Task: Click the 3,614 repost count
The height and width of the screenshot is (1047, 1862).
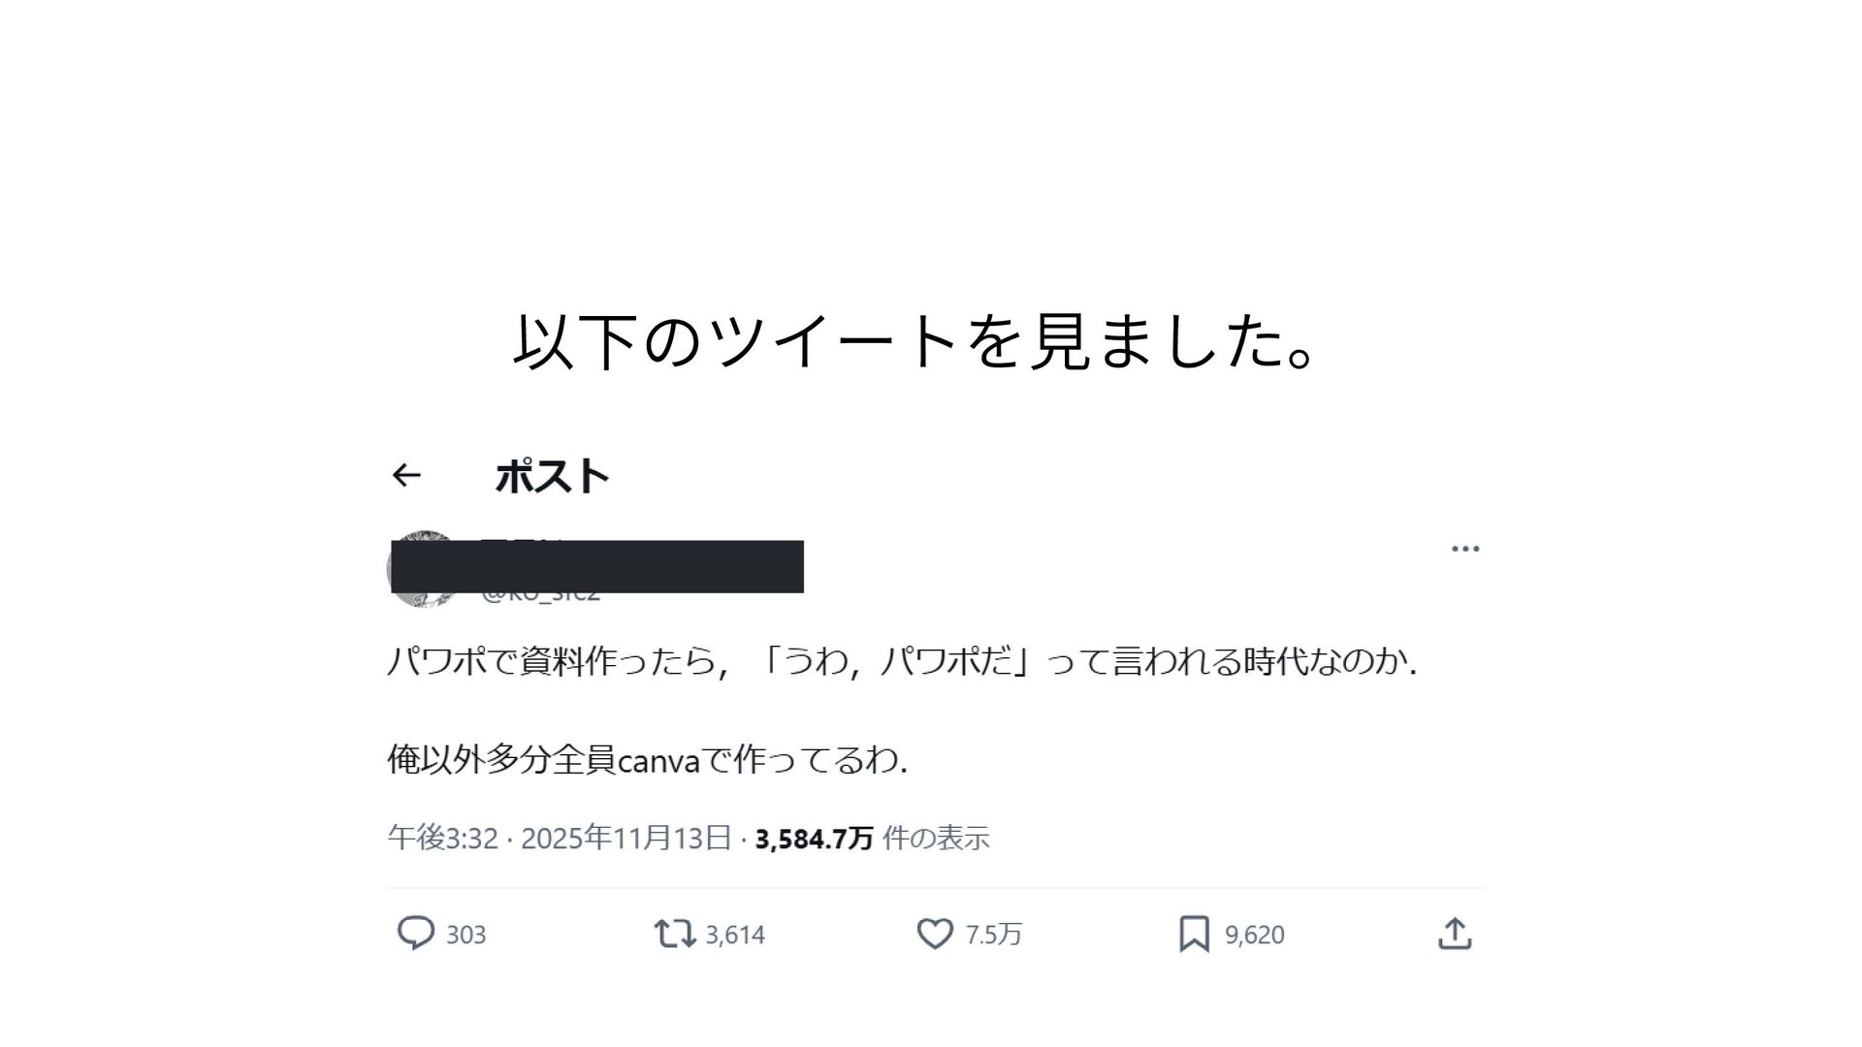Action: [x=735, y=935]
